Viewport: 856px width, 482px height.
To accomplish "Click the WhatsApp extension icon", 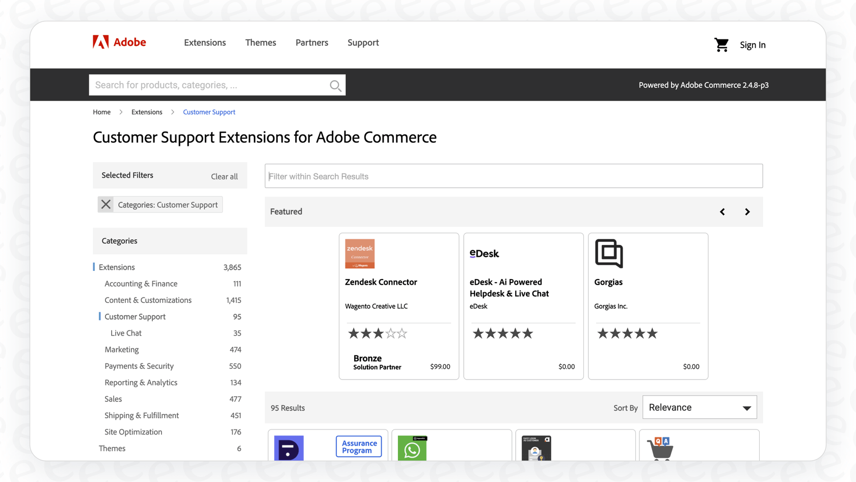I will tap(412, 450).
